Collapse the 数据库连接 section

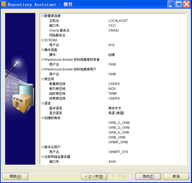pyautogui.click(x=43, y=16)
